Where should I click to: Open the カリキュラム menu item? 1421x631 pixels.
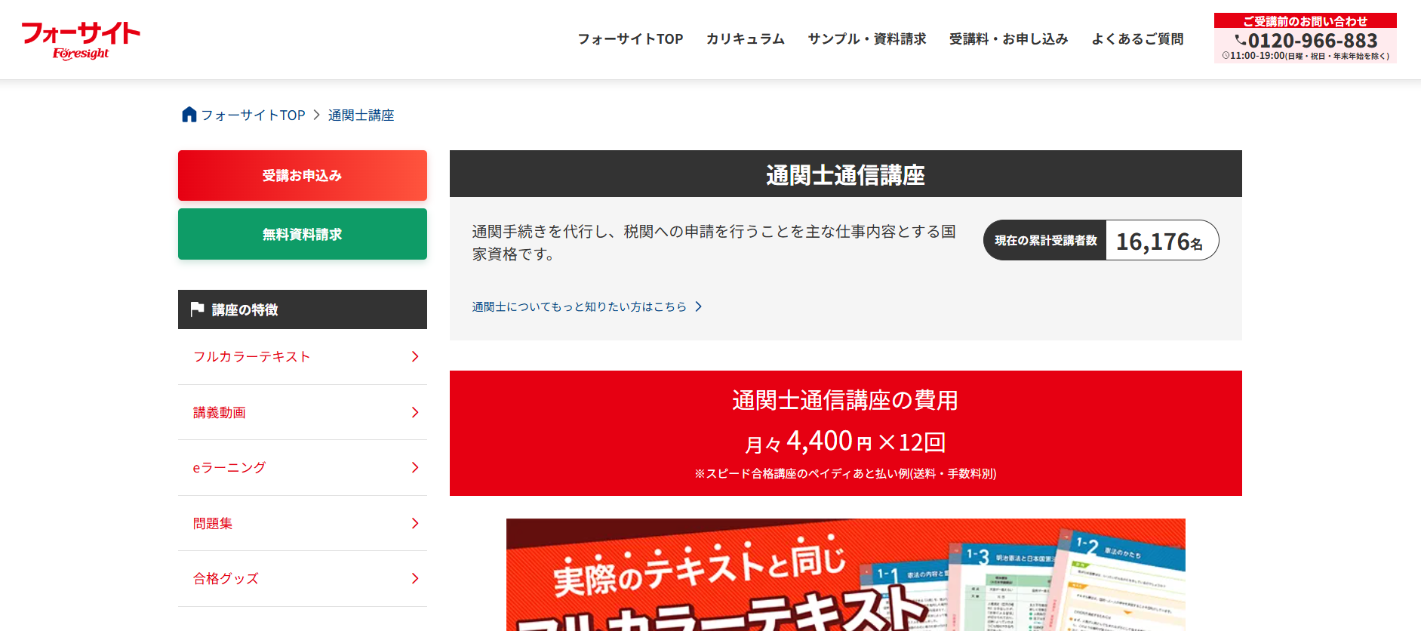[745, 39]
